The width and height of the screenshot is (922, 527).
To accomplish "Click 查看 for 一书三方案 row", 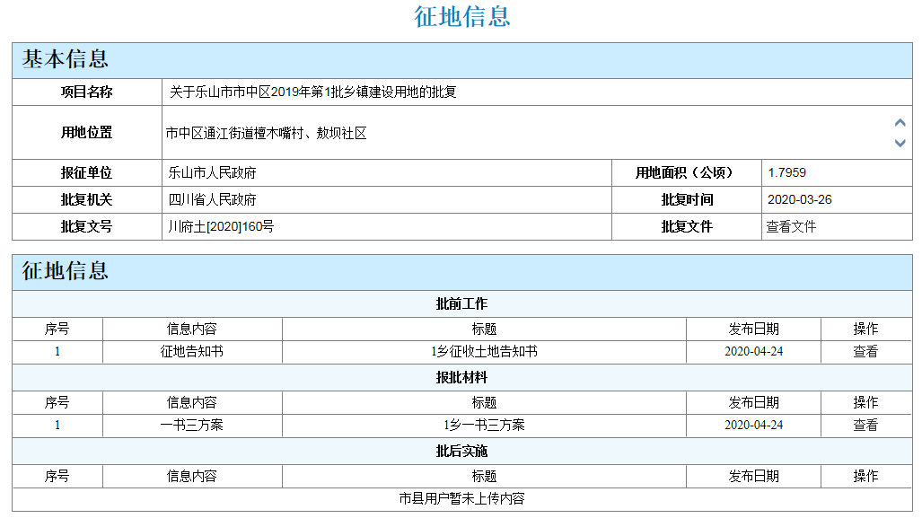I will pos(865,426).
